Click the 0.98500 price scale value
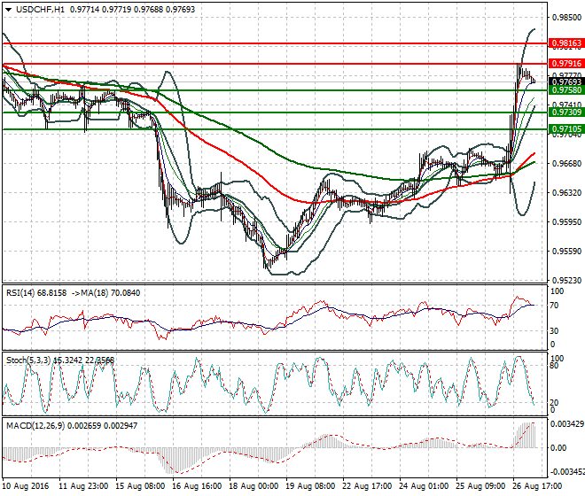This screenshot has width=585, height=496. point(566,18)
